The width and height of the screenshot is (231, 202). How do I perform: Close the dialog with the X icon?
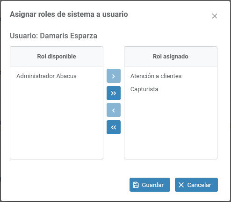pyautogui.click(x=215, y=16)
